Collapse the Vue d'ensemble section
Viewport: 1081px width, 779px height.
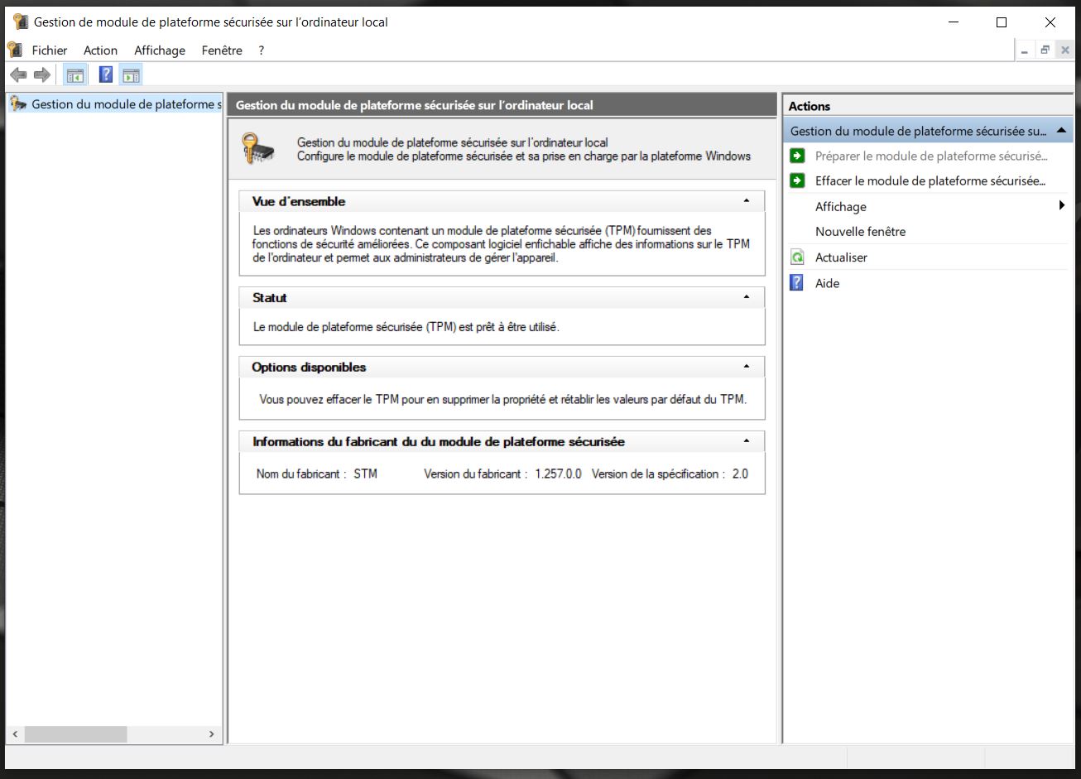747,201
